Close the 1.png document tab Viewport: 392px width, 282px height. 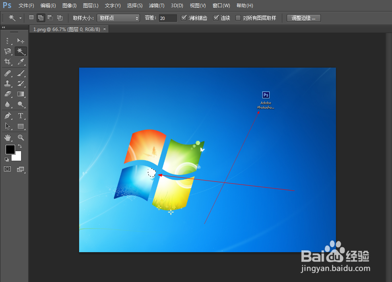105,29
